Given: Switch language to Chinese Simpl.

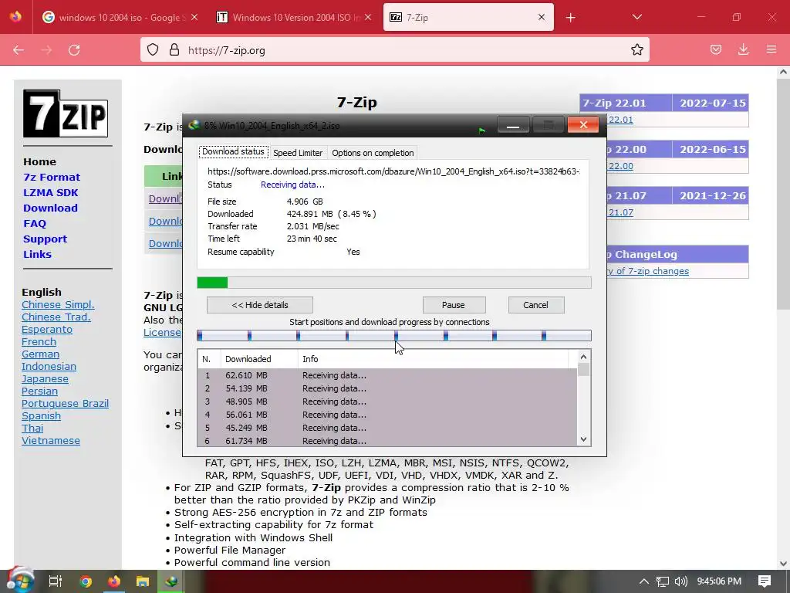Looking at the screenshot, I should tap(58, 304).
